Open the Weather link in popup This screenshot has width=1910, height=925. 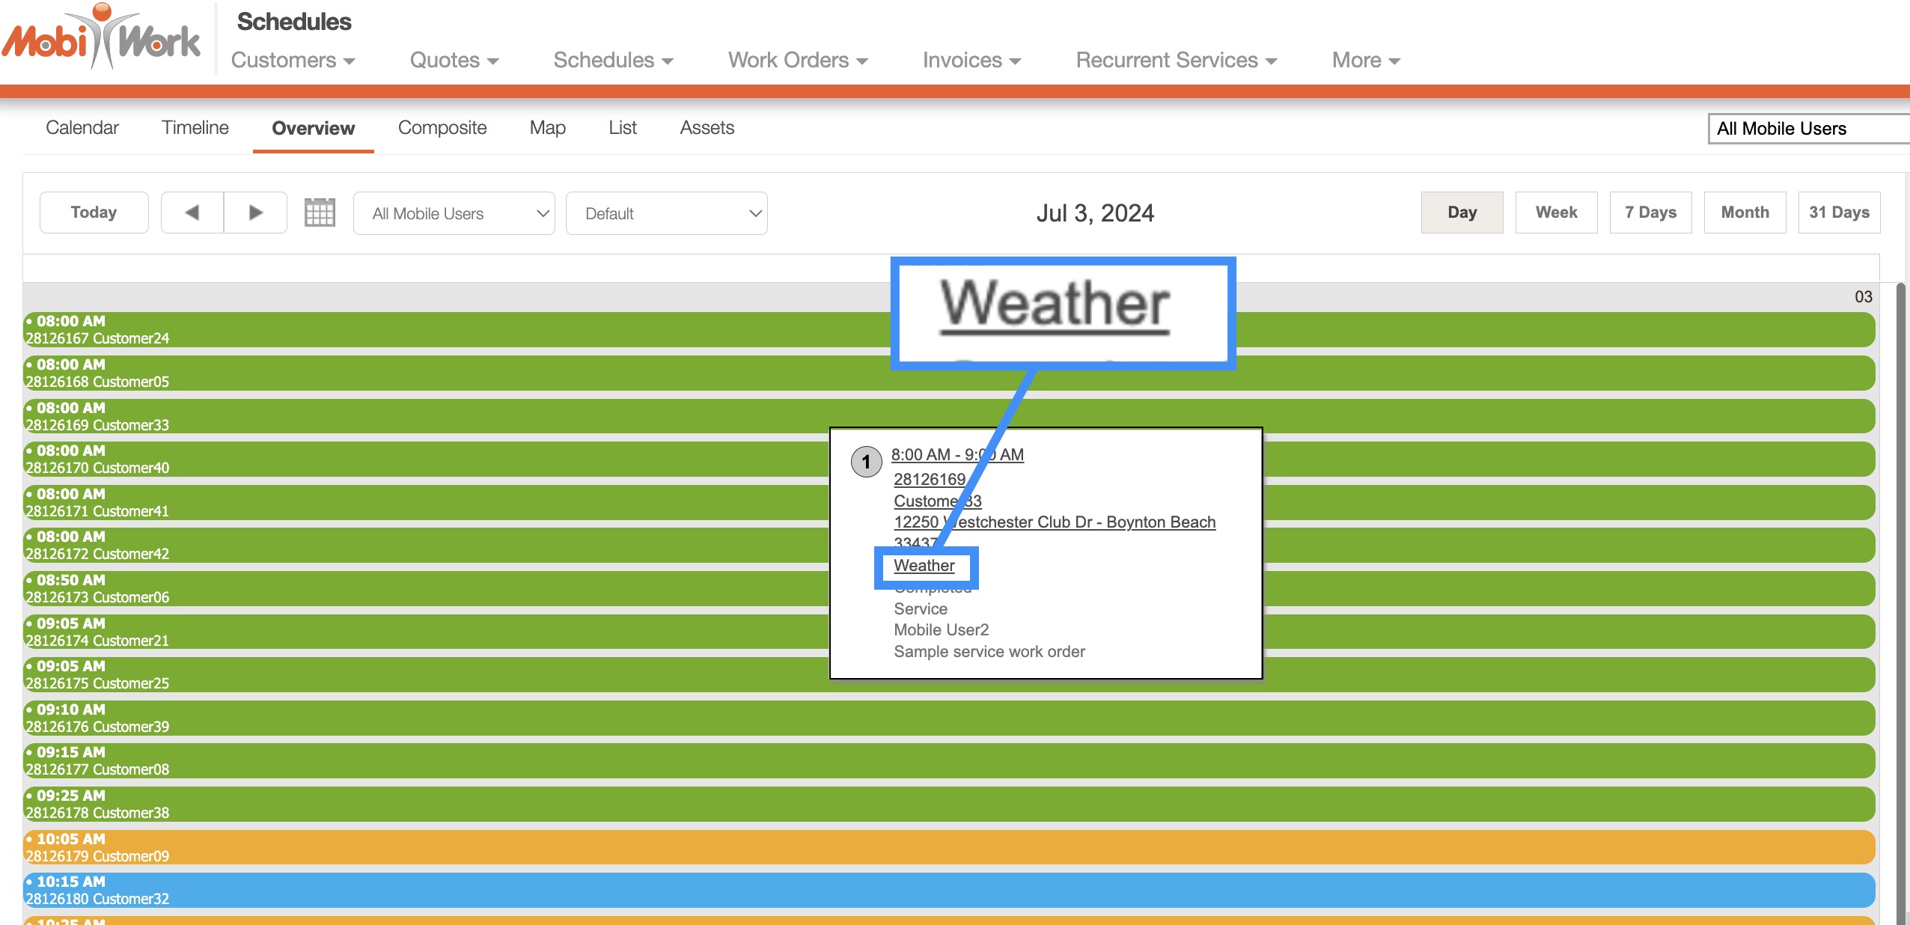coord(924,566)
